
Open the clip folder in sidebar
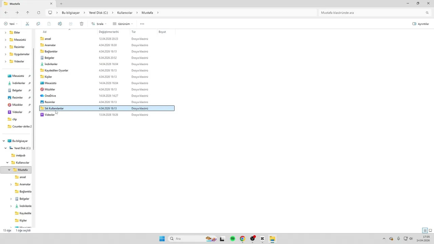pyautogui.click(x=14, y=119)
